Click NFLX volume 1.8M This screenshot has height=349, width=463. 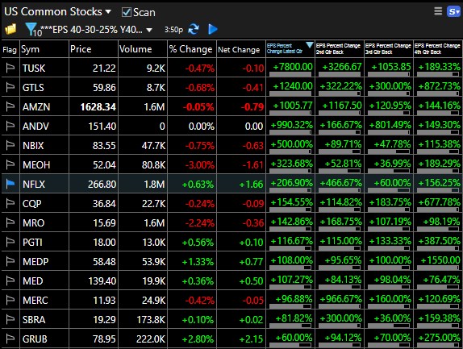pos(154,185)
